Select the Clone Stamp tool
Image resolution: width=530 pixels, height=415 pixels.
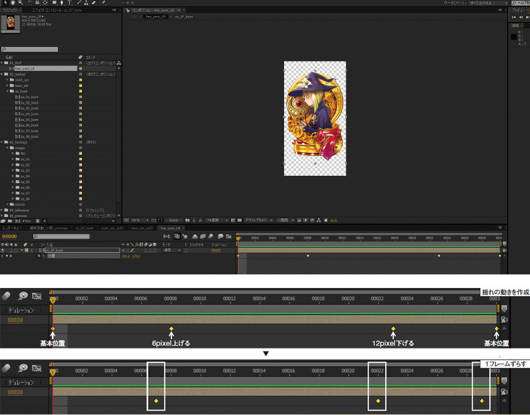point(86,2)
